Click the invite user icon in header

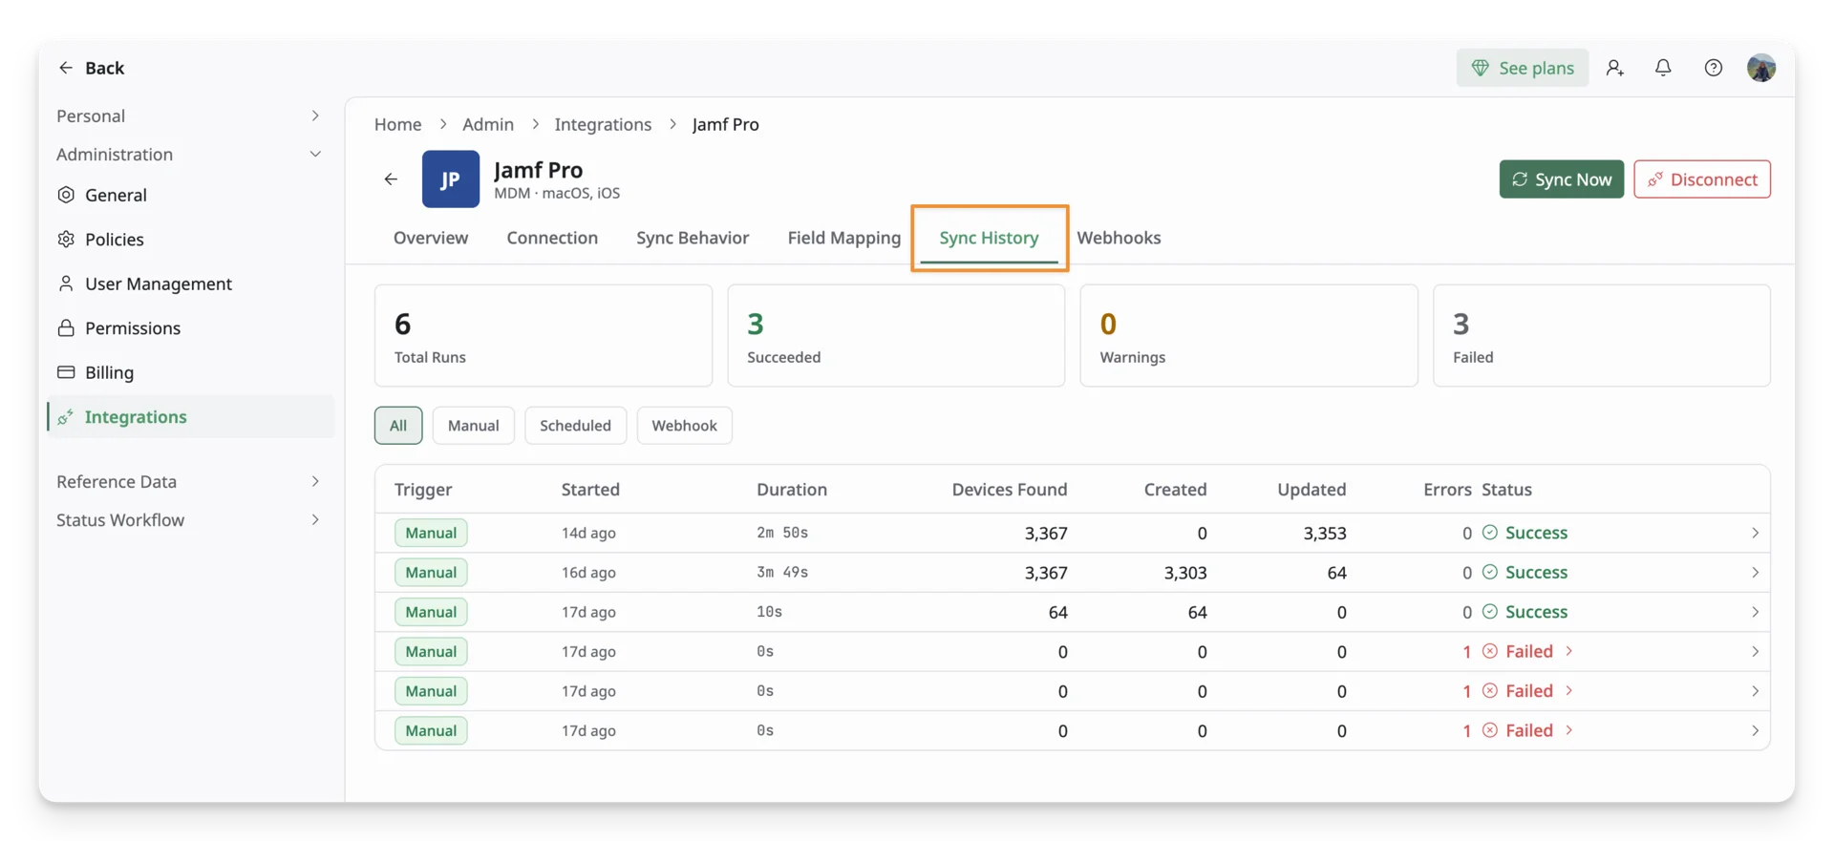coord(1614,68)
